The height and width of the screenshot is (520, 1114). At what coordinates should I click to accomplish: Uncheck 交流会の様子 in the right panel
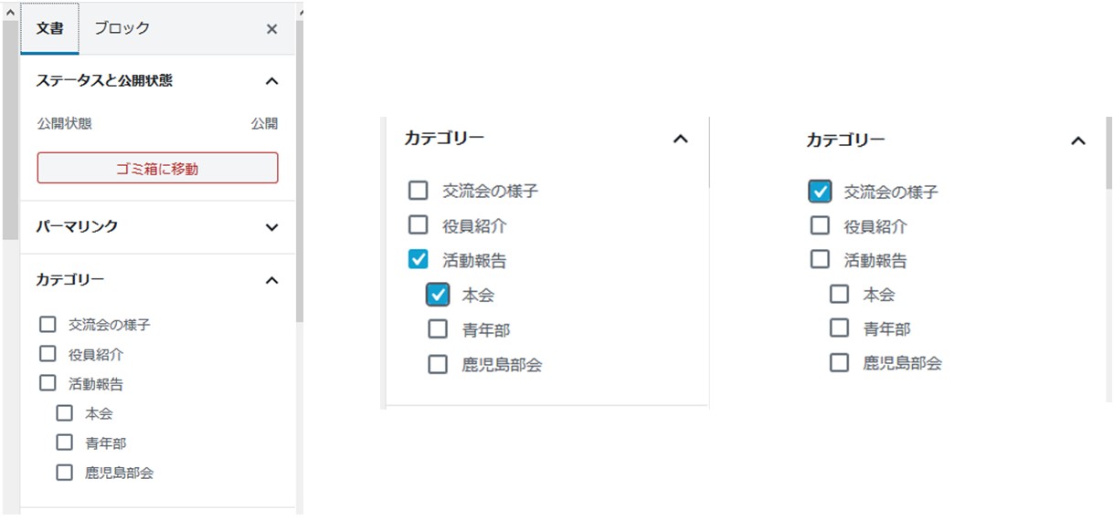(x=820, y=192)
